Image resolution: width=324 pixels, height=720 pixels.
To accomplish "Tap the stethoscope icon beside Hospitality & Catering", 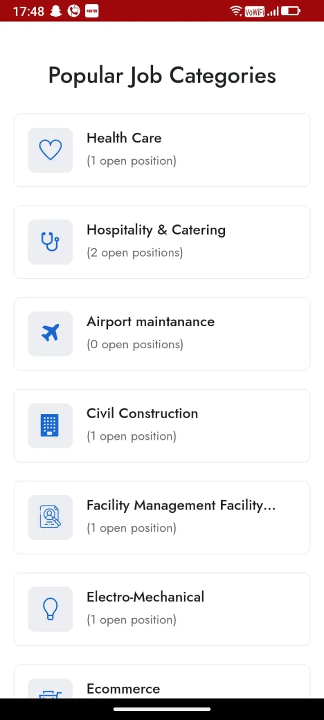I will coord(50,242).
